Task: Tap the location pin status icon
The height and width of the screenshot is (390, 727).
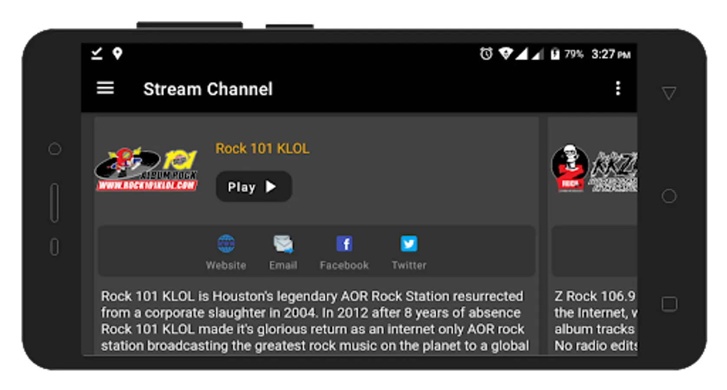Action: 117,54
